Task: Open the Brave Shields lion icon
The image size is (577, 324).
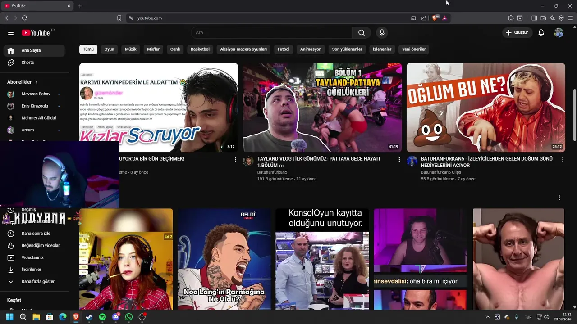Action: 435,18
